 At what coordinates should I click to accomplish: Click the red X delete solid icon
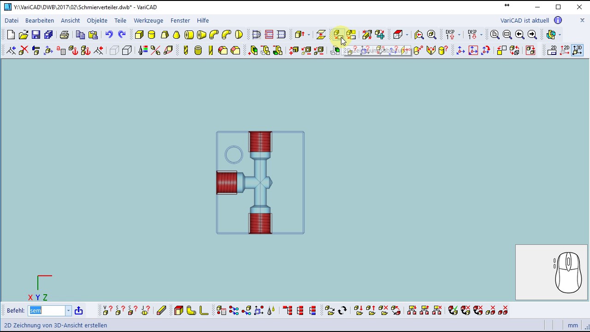coord(24,50)
